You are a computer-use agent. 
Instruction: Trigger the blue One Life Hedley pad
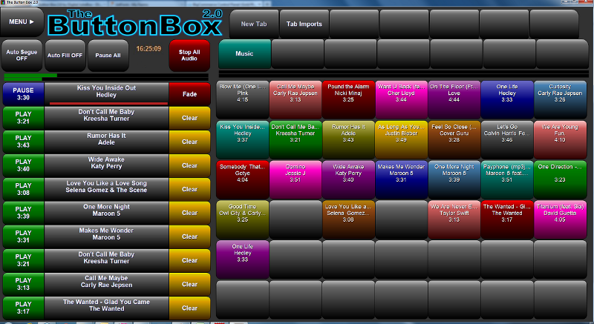point(507,99)
